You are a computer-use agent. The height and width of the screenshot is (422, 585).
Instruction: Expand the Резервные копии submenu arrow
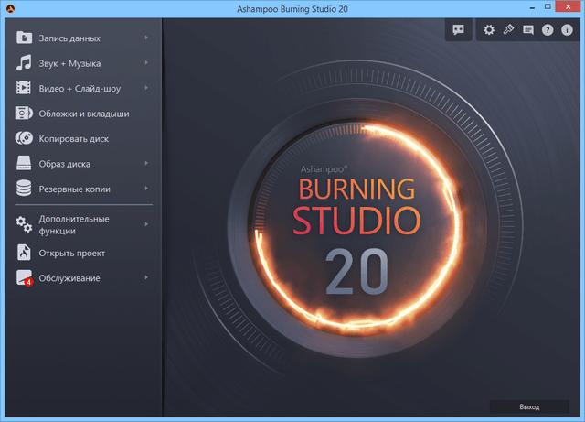146,189
